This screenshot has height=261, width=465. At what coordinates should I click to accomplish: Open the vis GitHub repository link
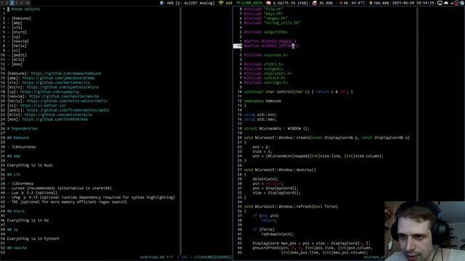(56, 83)
